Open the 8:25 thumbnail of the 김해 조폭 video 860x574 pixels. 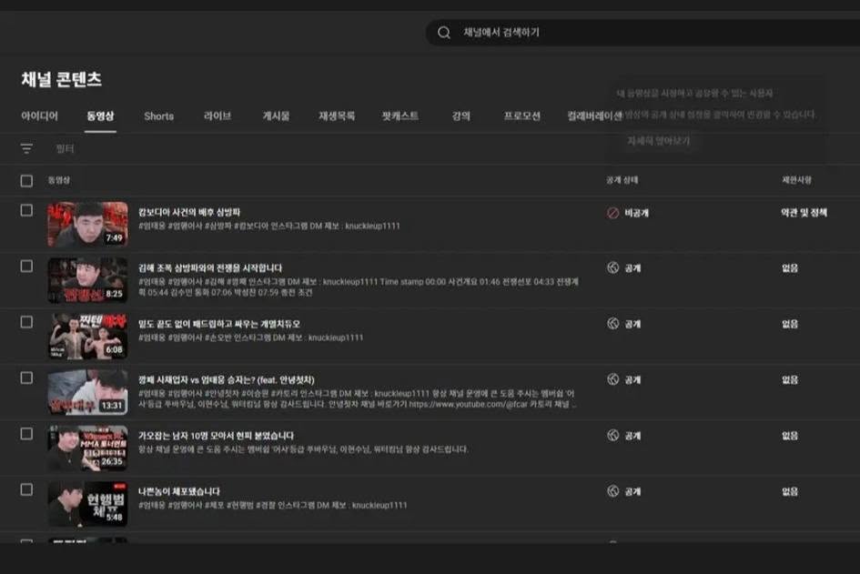pos(87,280)
